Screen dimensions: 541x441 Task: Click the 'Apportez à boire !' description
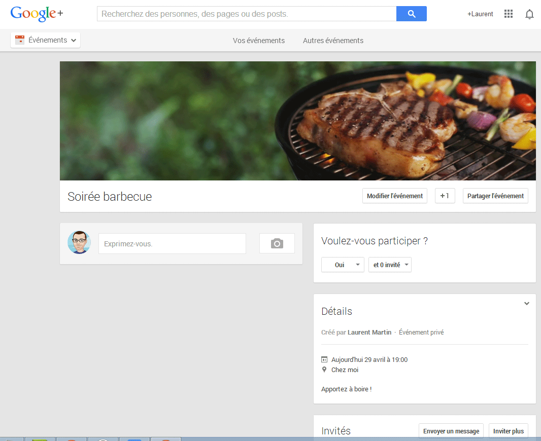(347, 389)
